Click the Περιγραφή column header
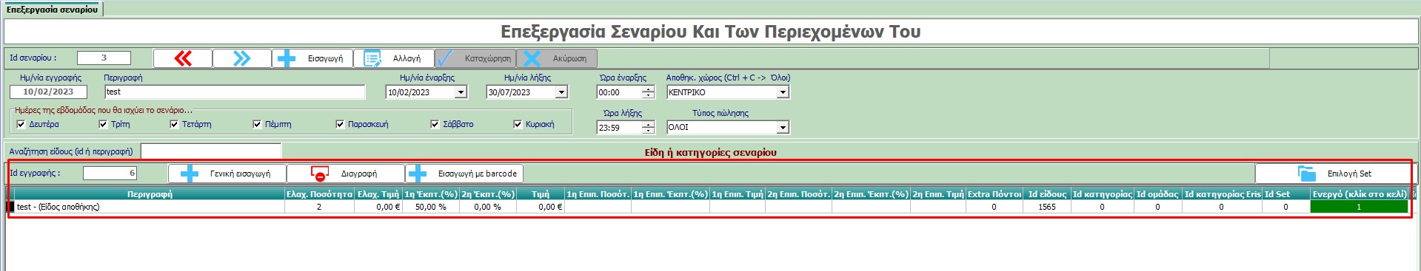1421x271 pixels. tap(150, 194)
